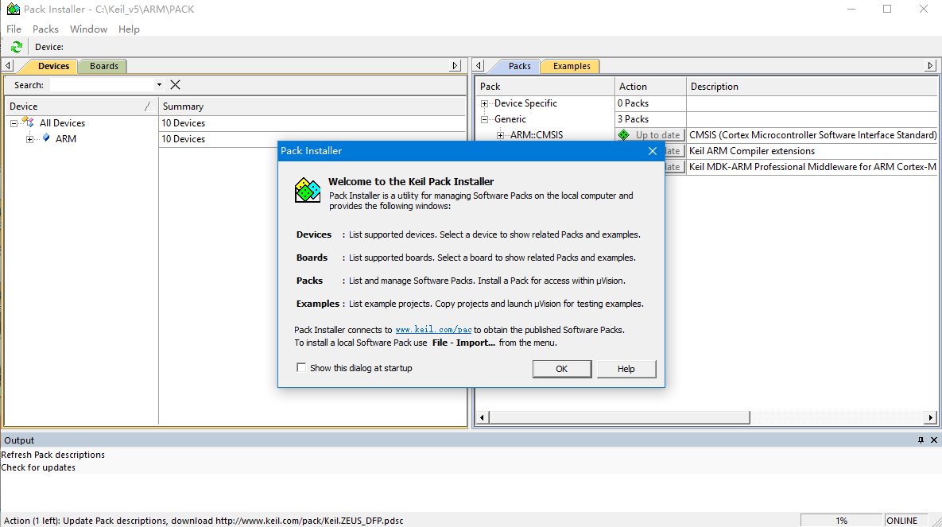Image resolution: width=942 pixels, height=527 pixels.
Task: Click the CMSIS description cell
Action: point(813,134)
